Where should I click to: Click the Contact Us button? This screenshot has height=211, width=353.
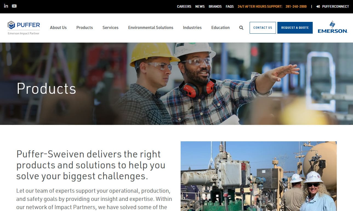tap(263, 28)
